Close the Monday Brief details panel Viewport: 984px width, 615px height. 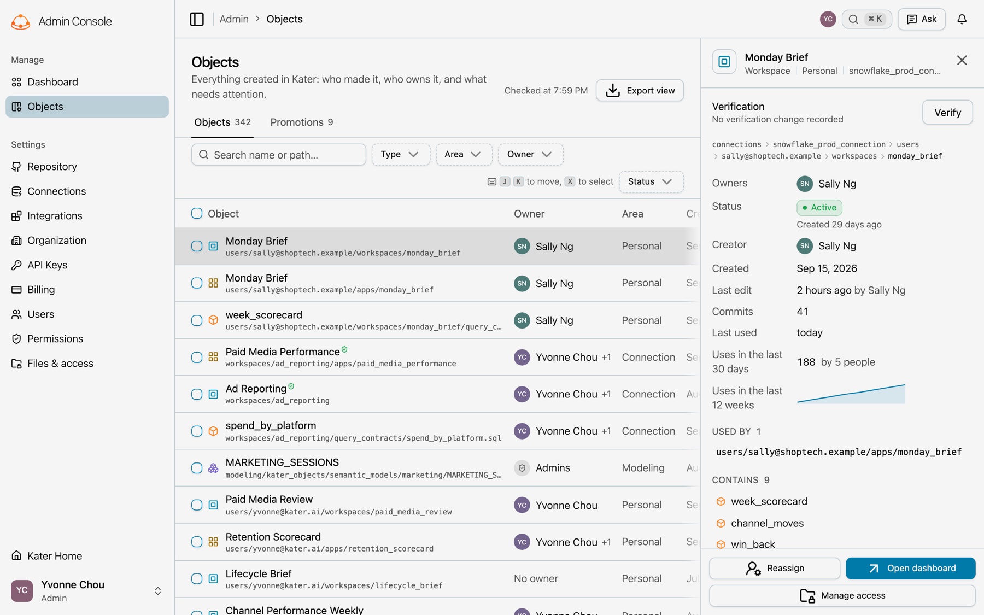coord(962,60)
